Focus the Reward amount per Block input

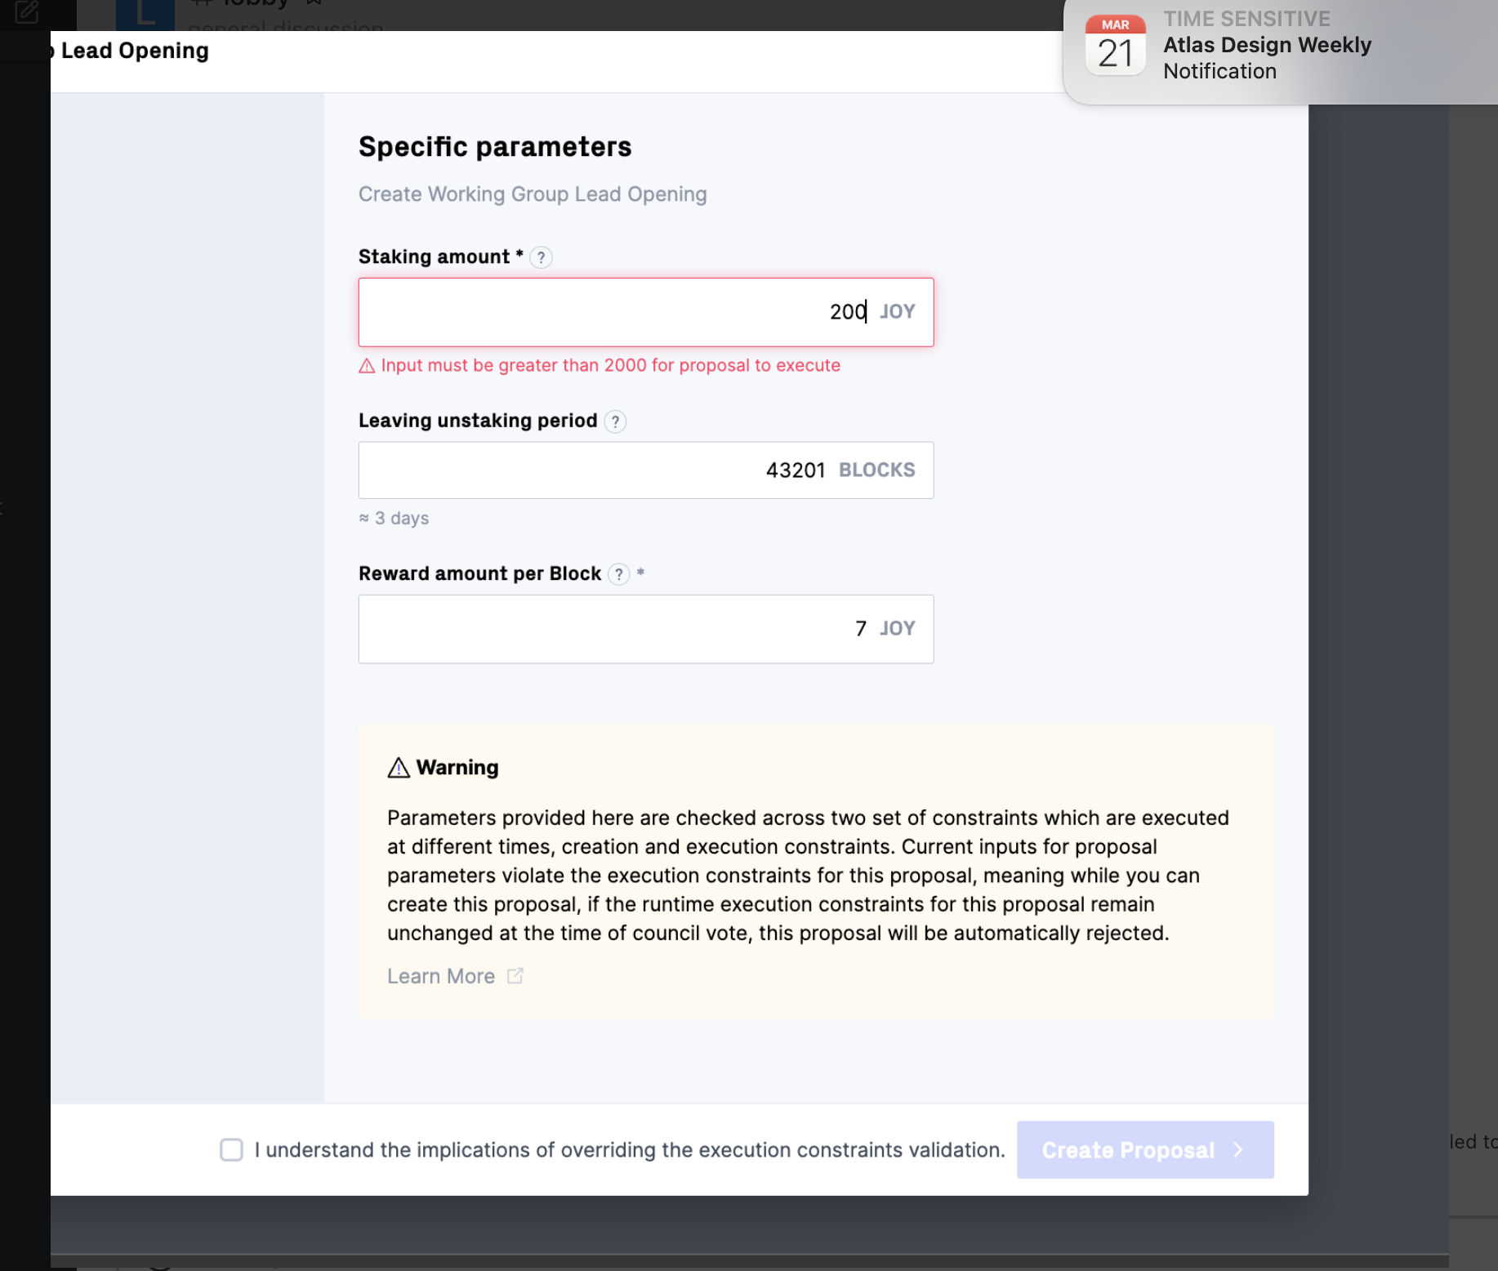pyautogui.click(x=646, y=629)
